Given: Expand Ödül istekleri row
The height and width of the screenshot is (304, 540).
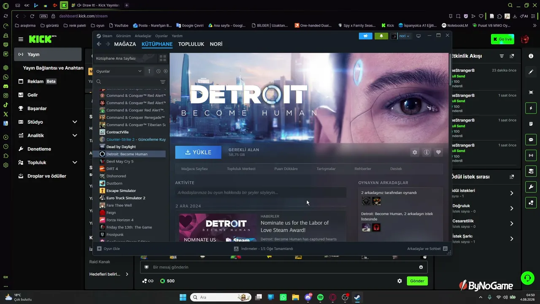Looking at the screenshot, I should [x=512, y=193].
